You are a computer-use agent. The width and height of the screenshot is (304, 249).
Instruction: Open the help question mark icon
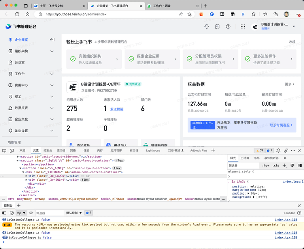pos(228,26)
